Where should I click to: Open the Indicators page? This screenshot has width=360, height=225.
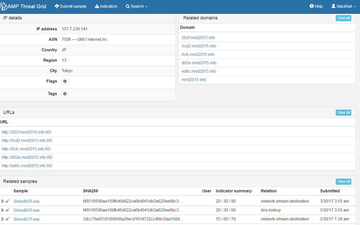(x=106, y=6)
